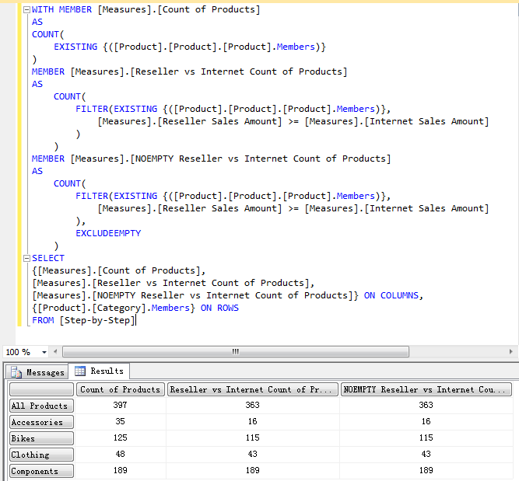The width and height of the screenshot is (519, 481).
Task: Select the Accessories row header
Action: click(41, 422)
